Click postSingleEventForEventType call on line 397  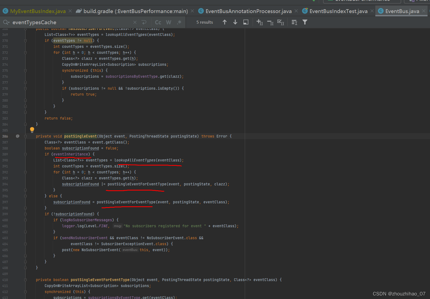point(126,202)
